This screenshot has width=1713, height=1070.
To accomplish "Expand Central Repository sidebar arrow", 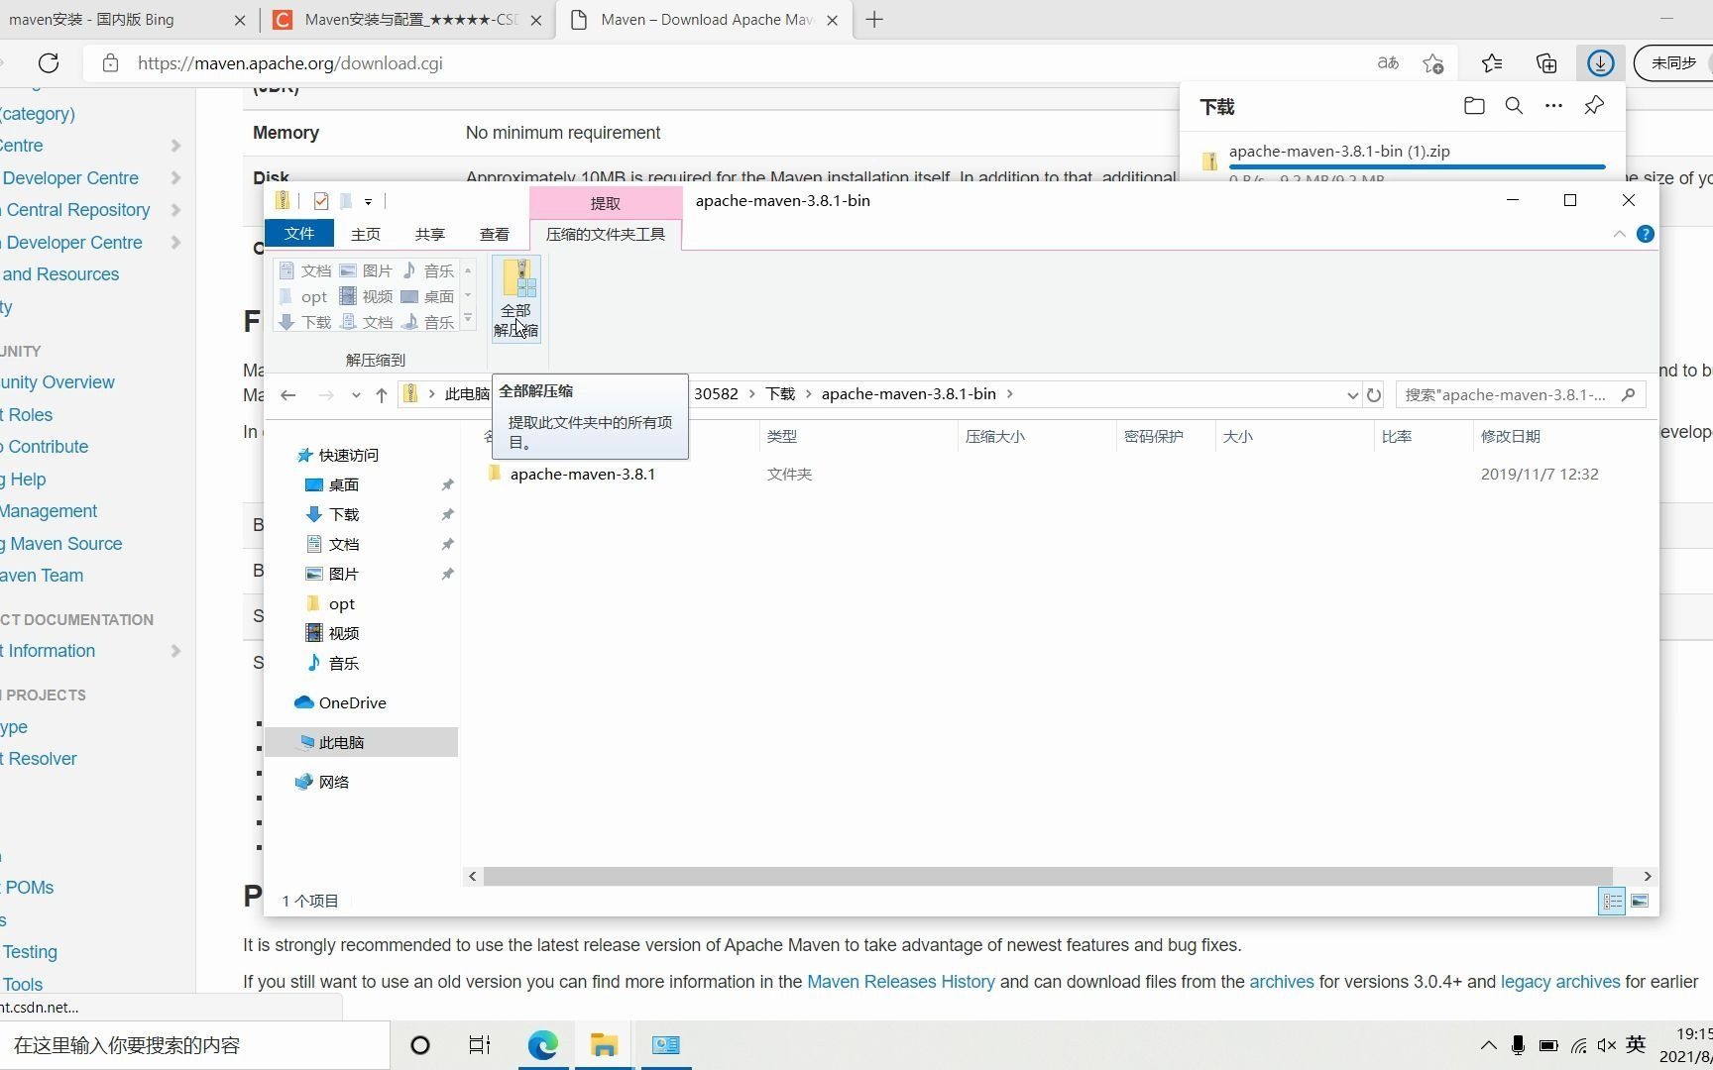I will pos(175,210).
